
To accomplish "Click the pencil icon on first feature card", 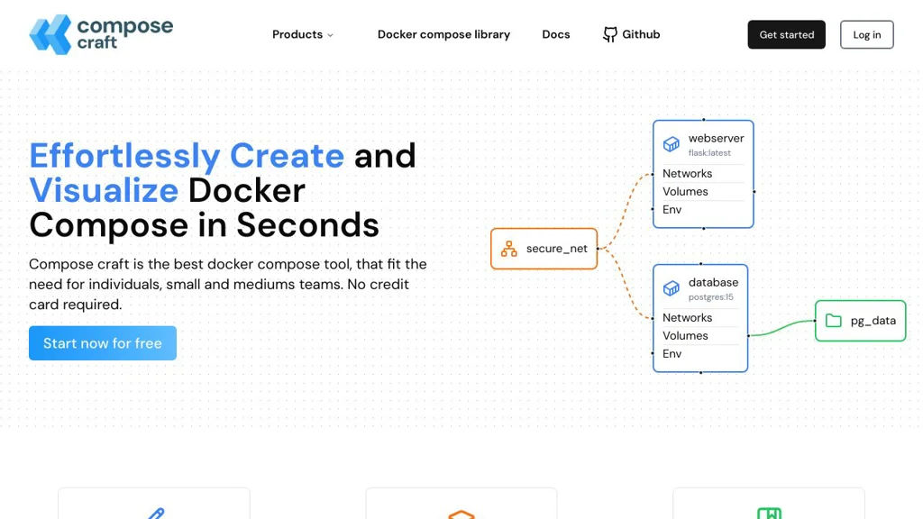I will (155, 514).
